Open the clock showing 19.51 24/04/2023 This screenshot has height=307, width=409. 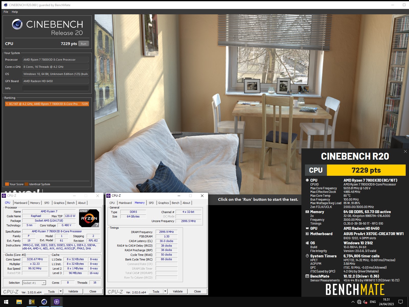click(x=386, y=302)
